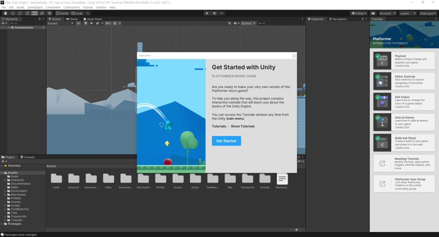
Task: Toggle scene grid visibility icon
Action: (x=115, y=23)
